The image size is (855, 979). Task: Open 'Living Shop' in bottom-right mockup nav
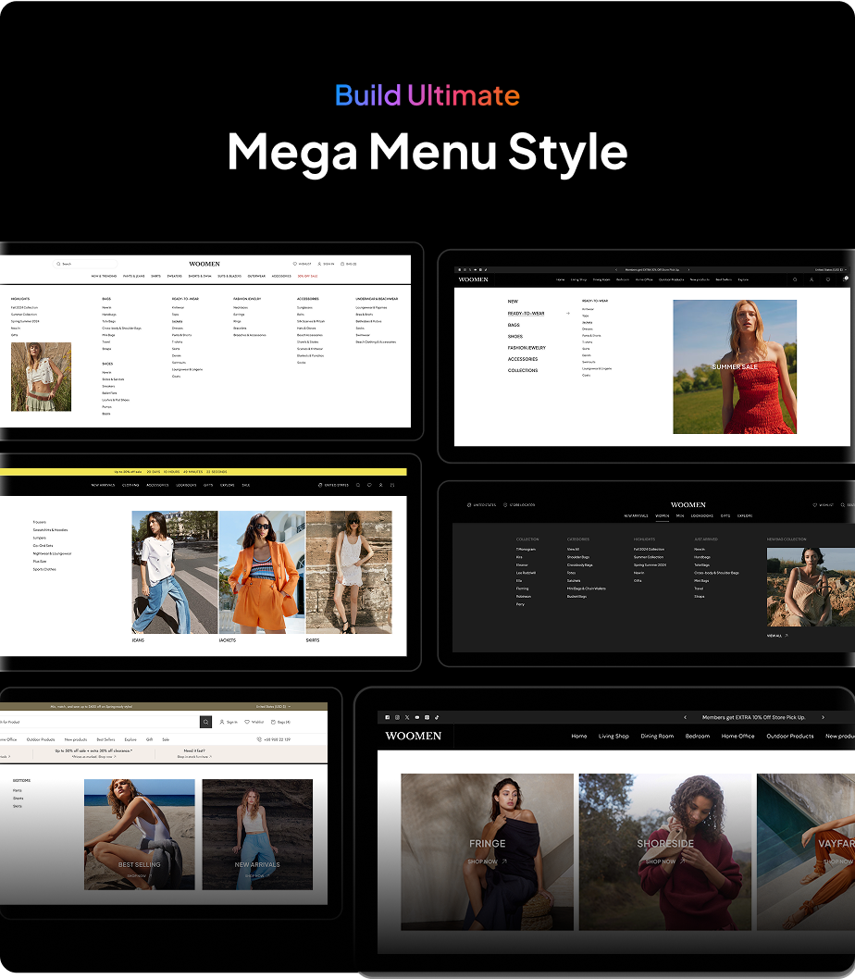(x=613, y=737)
